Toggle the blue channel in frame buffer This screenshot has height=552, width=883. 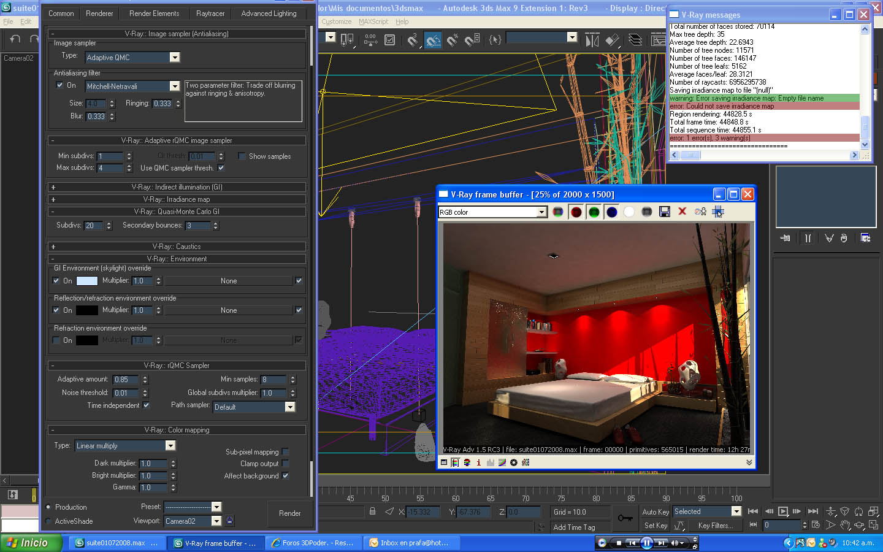(x=611, y=212)
